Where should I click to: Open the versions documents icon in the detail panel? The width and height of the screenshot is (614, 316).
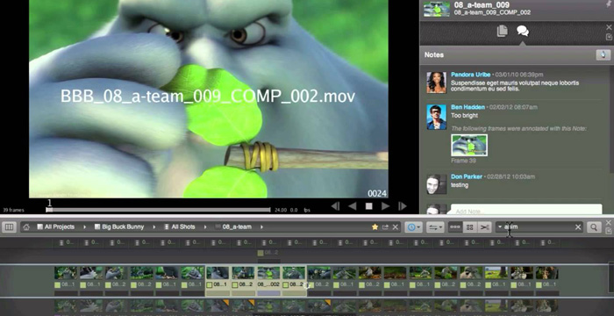click(x=502, y=31)
